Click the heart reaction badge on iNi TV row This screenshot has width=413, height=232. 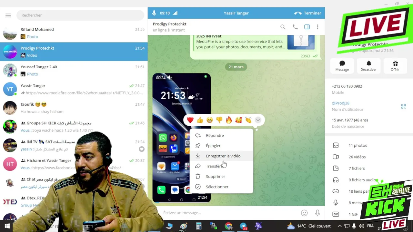[x=142, y=149]
